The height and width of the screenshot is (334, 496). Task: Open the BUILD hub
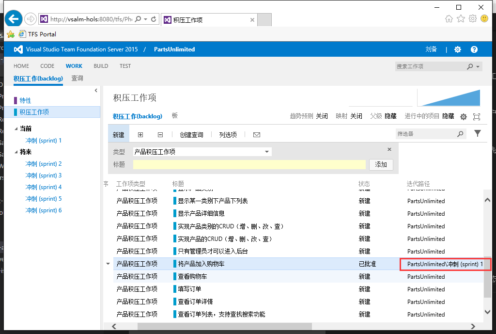[x=101, y=66]
